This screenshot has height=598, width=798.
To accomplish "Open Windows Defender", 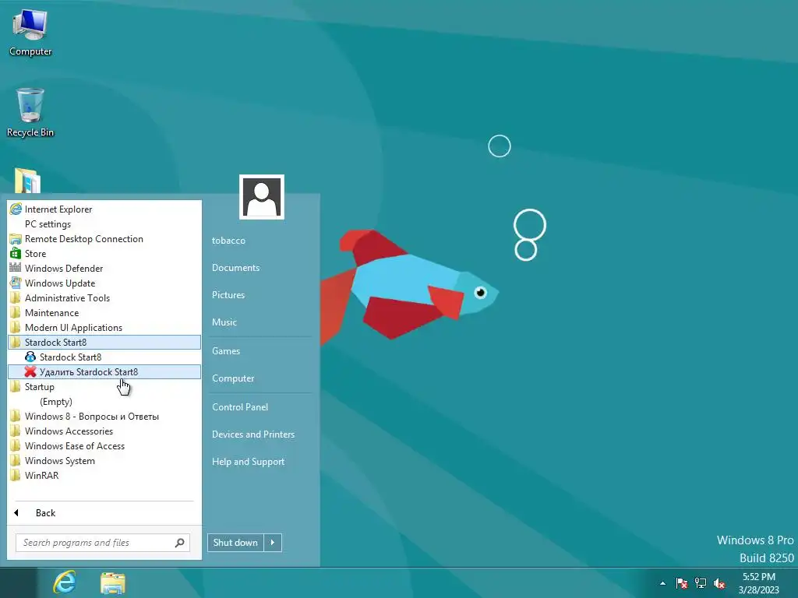I will (104, 268).
